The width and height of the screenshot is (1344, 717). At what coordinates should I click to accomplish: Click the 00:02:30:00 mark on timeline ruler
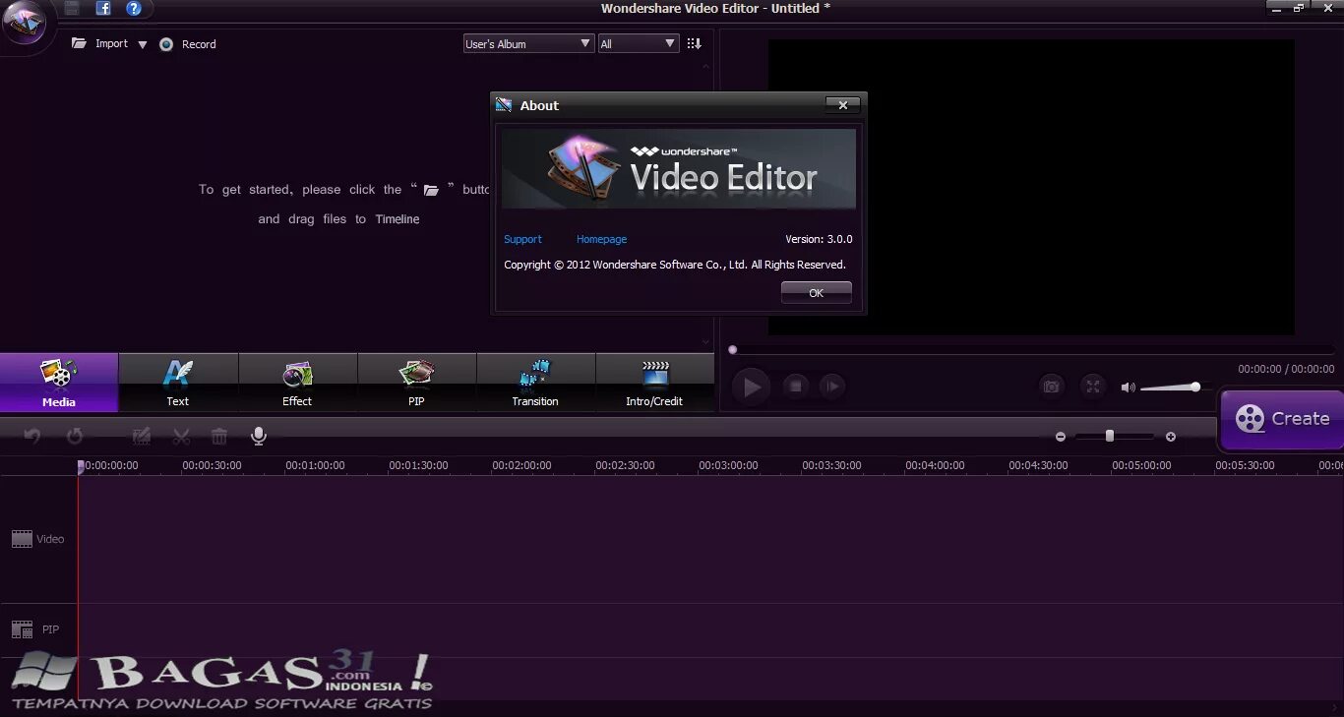(x=625, y=465)
